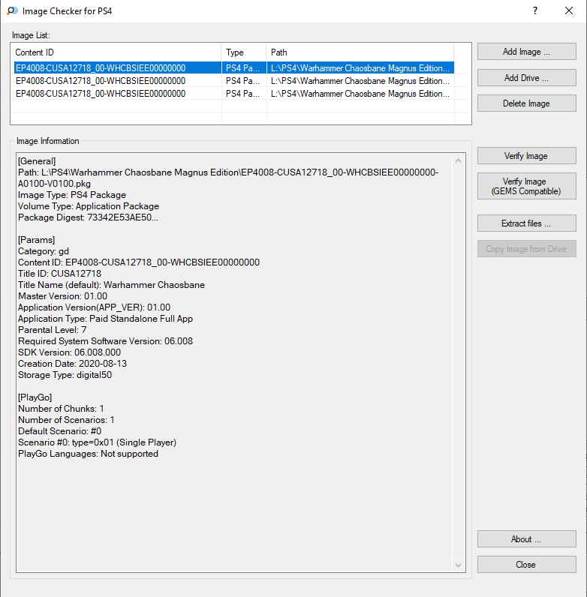Select the third row in the image list
587x597 pixels.
click(x=234, y=94)
